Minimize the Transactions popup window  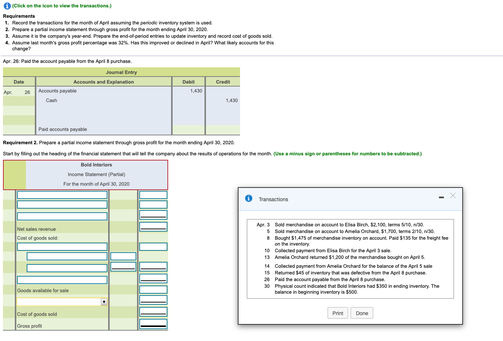point(441,197)
